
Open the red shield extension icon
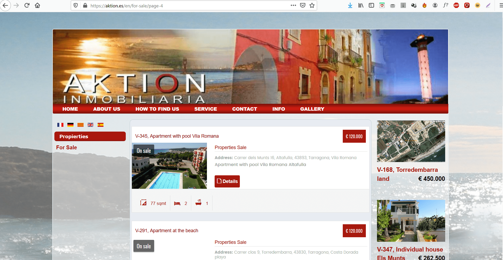click(467, 5)
